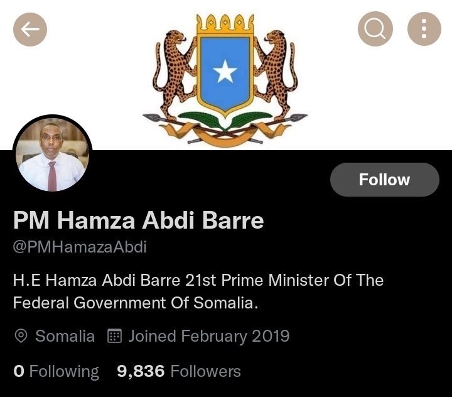452x397 pixels.
Task: Click the display name PM Hamza Abdi Barre
Action: (138, 221)
